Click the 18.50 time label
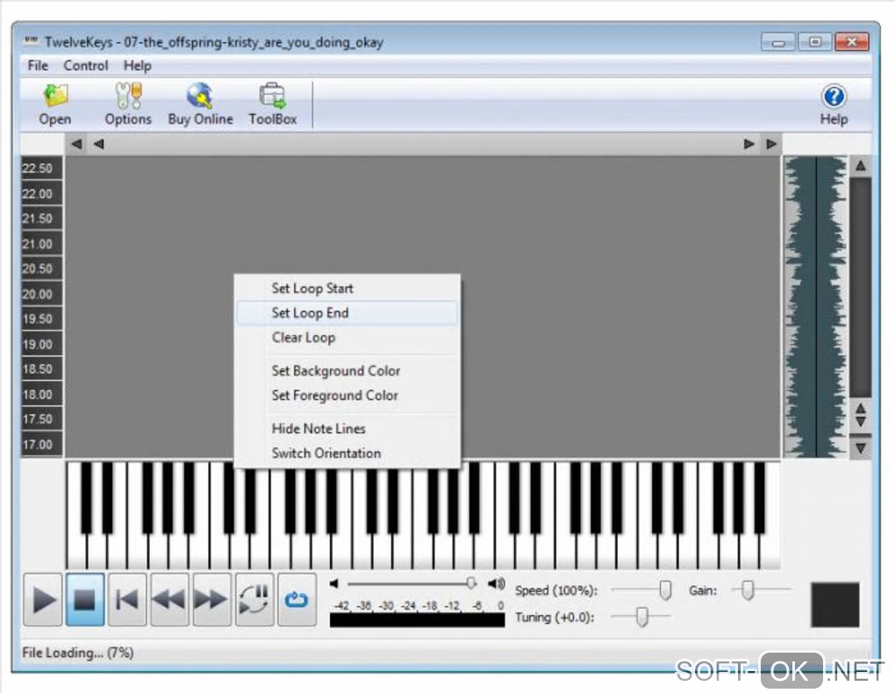This screenshot has width=895, height=693. click(38, 368)
